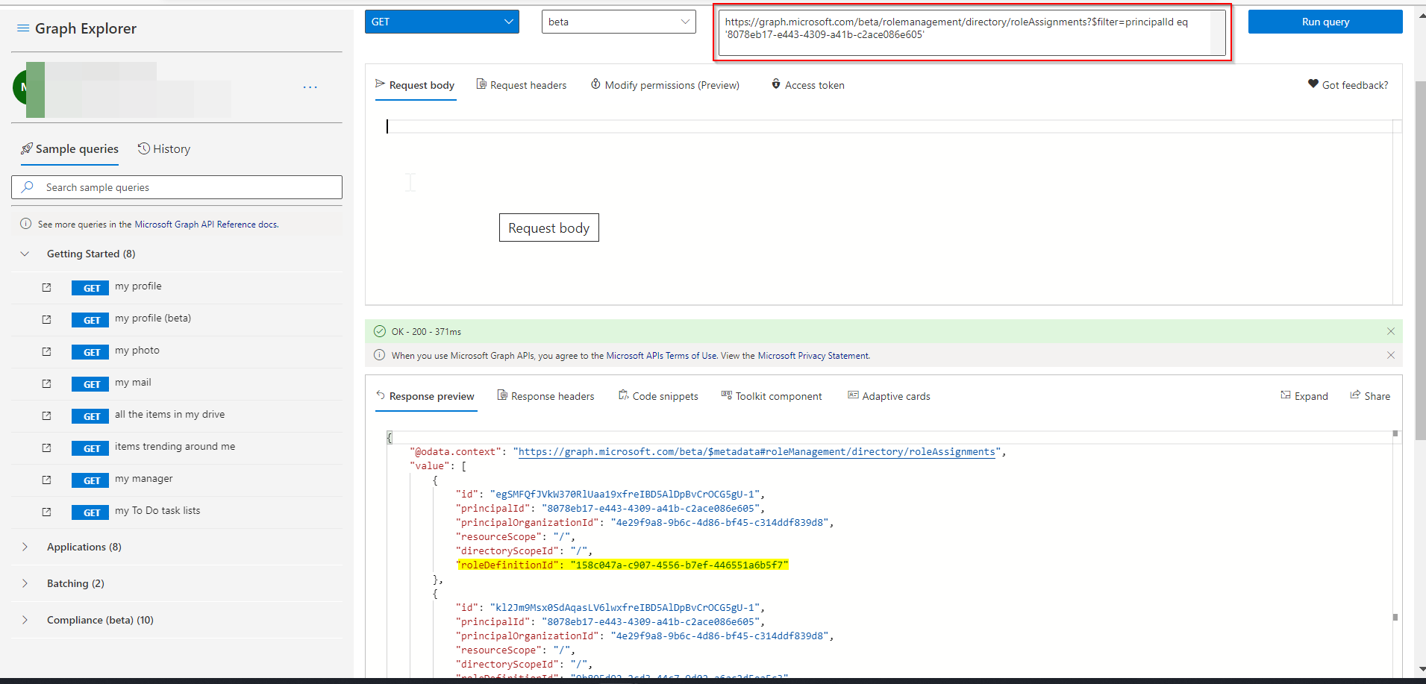
Task: Open the Access token tab
Action: (808, 85)
